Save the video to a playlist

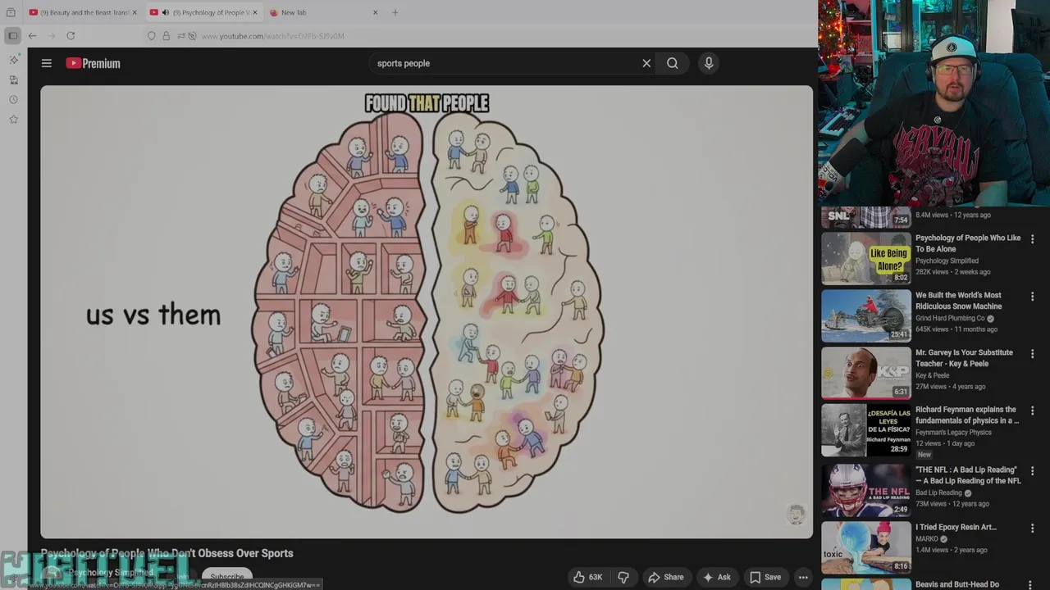point(765,577)
